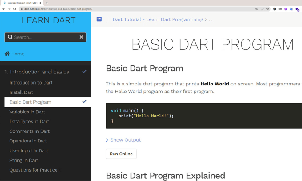Toggle the table of contents list icon
The image size is (302, 181).
tap(99, 19)
